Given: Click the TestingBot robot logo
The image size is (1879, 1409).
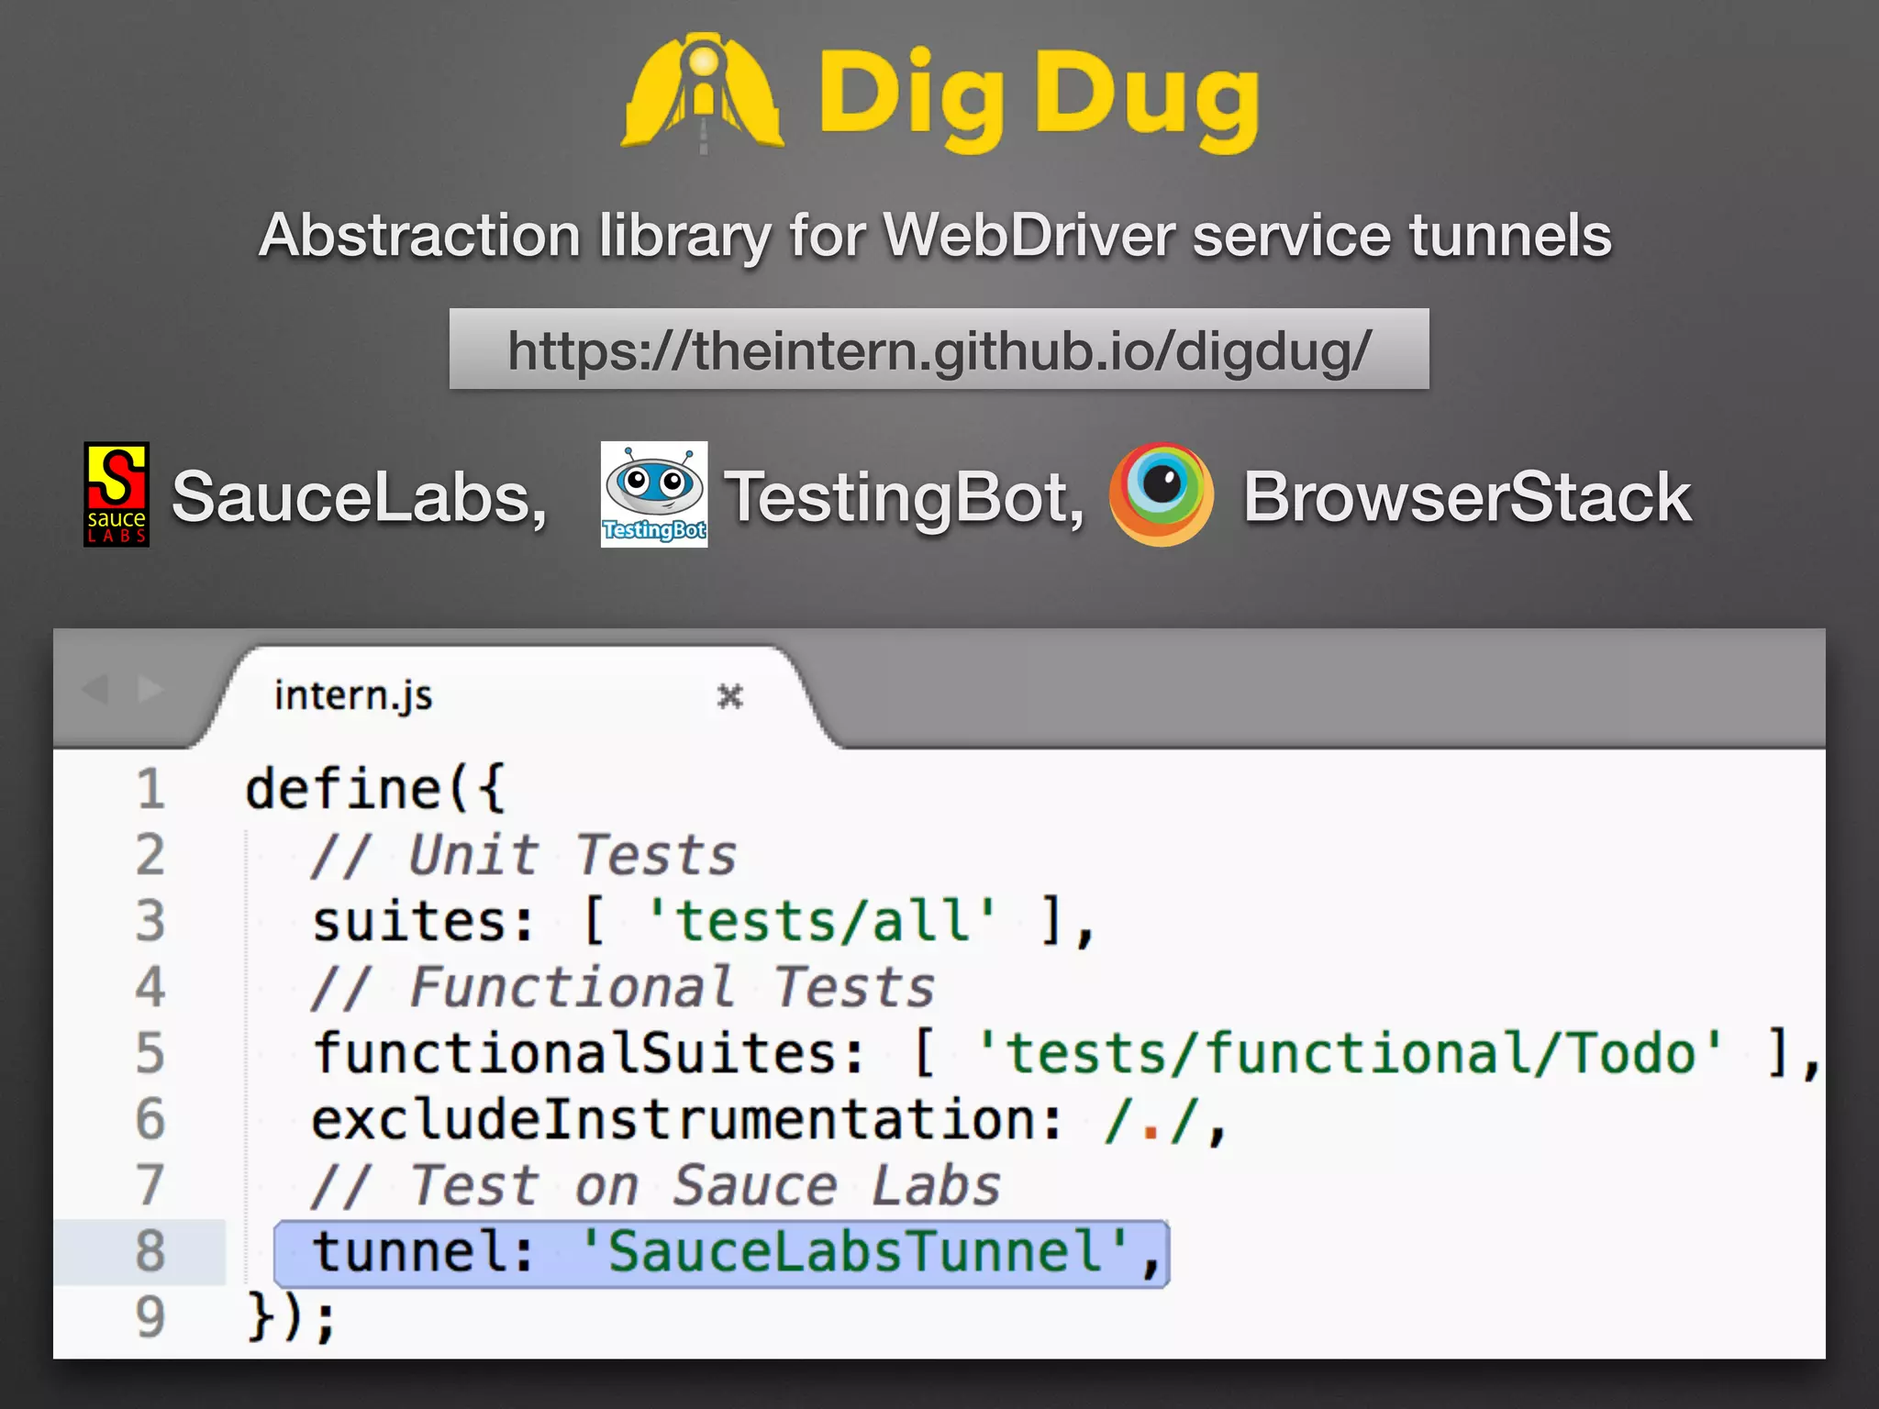Looking at the screenshot, I should pyautogui.click(x=654, y=494).
